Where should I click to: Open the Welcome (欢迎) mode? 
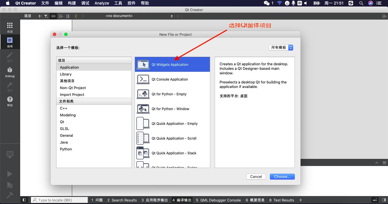(10, 27)
